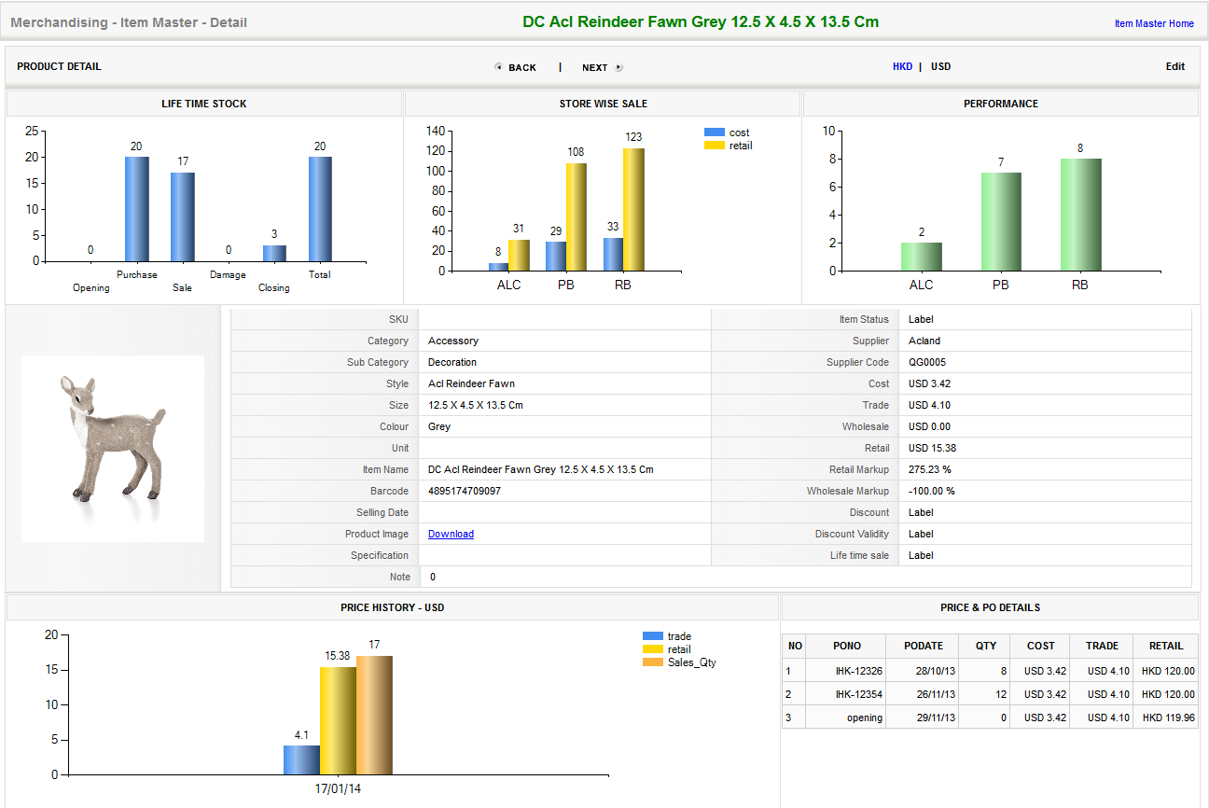Switch currency to USD
Viewport: 1209px width, 808px height.
(940, 66)
